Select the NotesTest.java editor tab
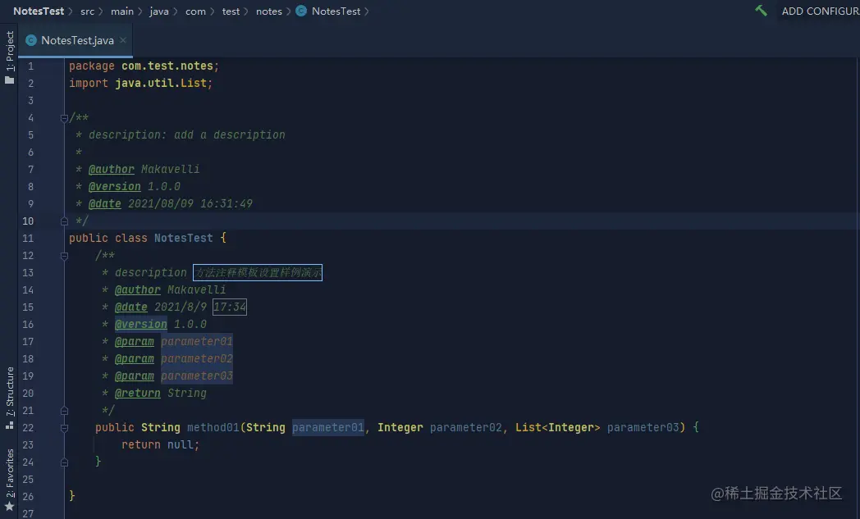This screenshot has width=860, height=519. coord(75,40)
